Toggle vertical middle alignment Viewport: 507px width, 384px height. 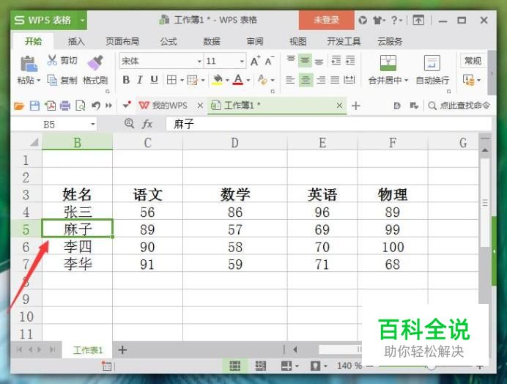[x=305, y=60]
